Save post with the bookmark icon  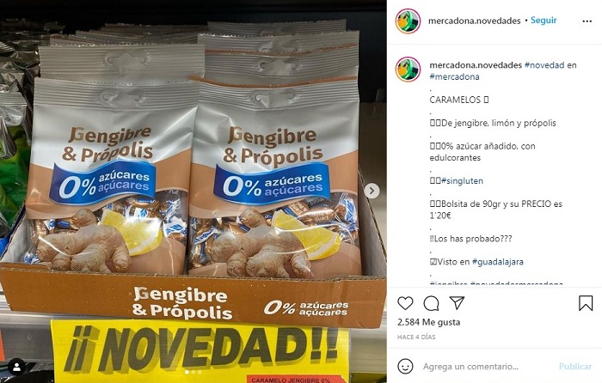coord(586,303)
